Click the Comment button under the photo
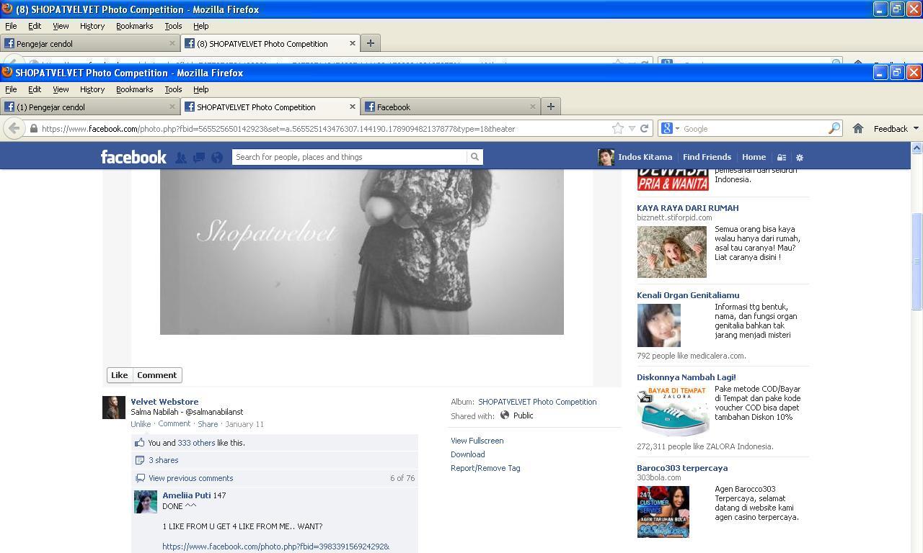Screen dimensions: 923x553 coord(157,375)
